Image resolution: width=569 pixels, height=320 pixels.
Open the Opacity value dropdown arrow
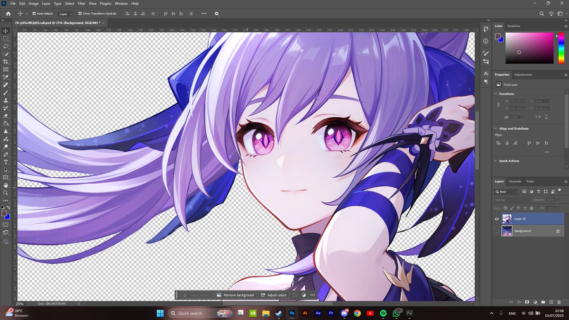tap(558, 200)
